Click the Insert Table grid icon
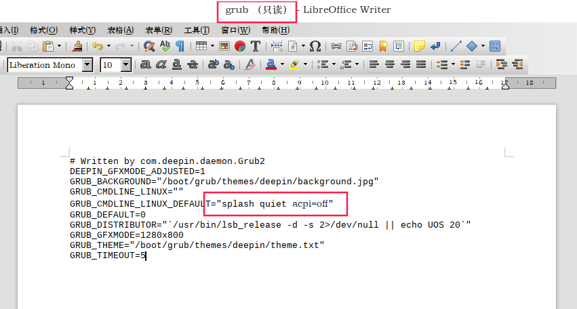This screenshot has height=309, width=577. pyautogui.click(x=201, y=46)
